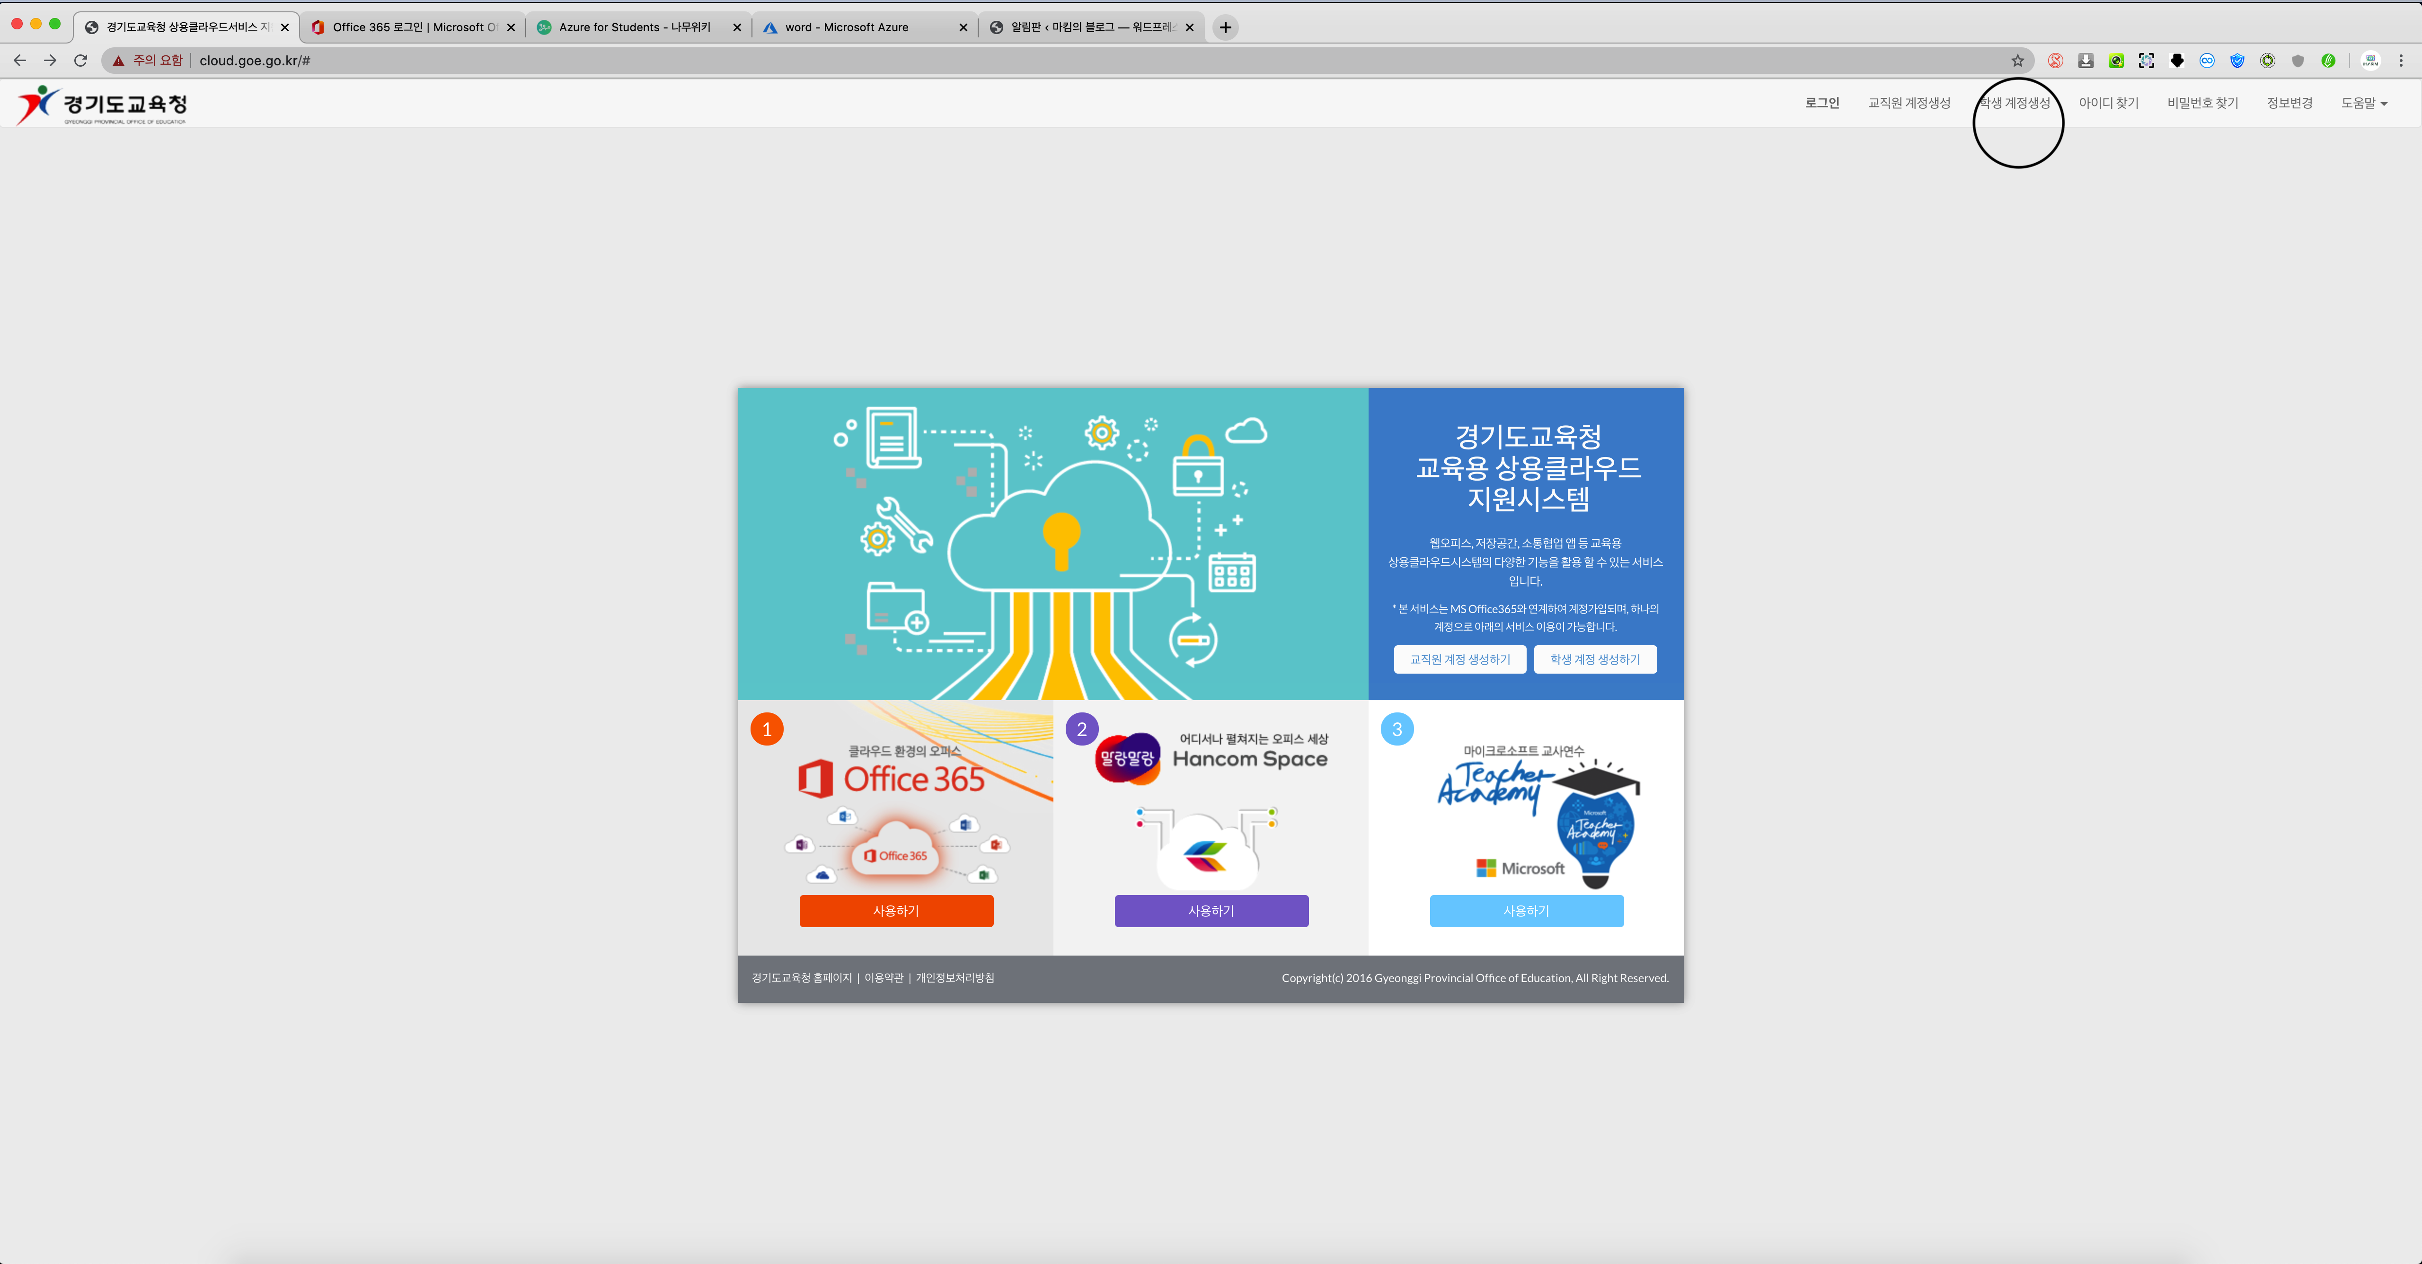2422x1264 pixels.
Task: Click the screenshot capture aperture extension
Action: 2146,61
